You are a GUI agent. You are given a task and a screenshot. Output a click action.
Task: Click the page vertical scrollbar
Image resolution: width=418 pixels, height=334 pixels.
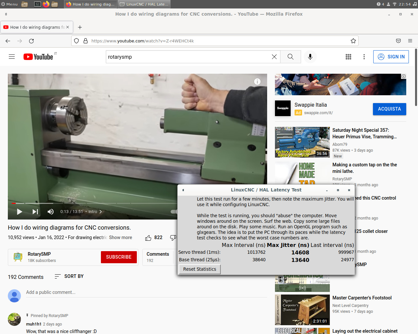click(416, 77)
